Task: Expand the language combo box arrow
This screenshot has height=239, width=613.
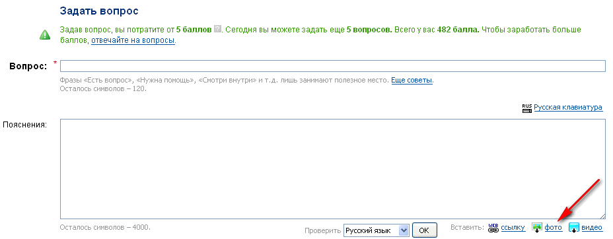Action: coord(404,230)
